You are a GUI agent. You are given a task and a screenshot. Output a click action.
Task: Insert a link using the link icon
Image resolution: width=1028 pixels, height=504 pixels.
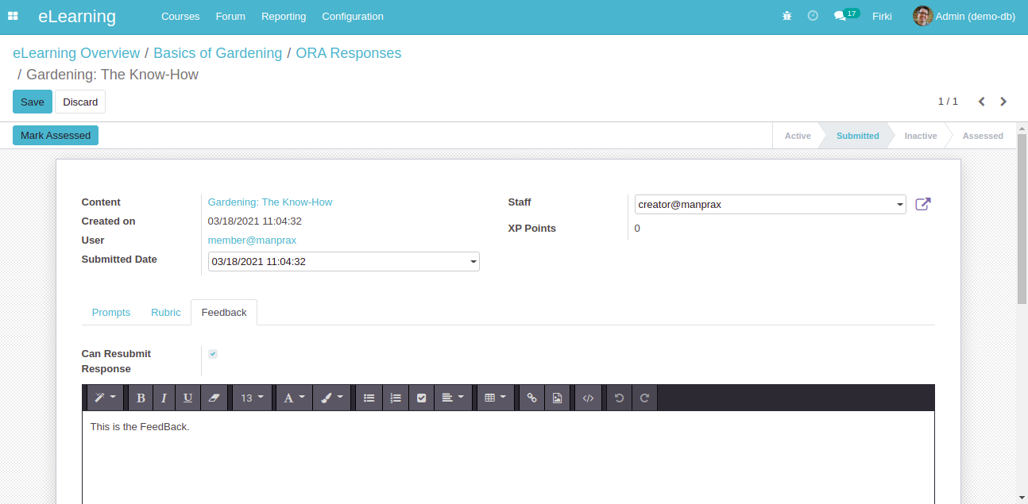pos(531,398)
